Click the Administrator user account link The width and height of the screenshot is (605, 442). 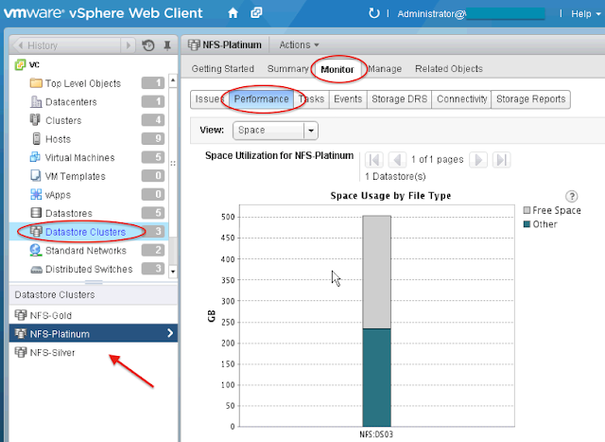pyautogui.click(x=471, y=14)
